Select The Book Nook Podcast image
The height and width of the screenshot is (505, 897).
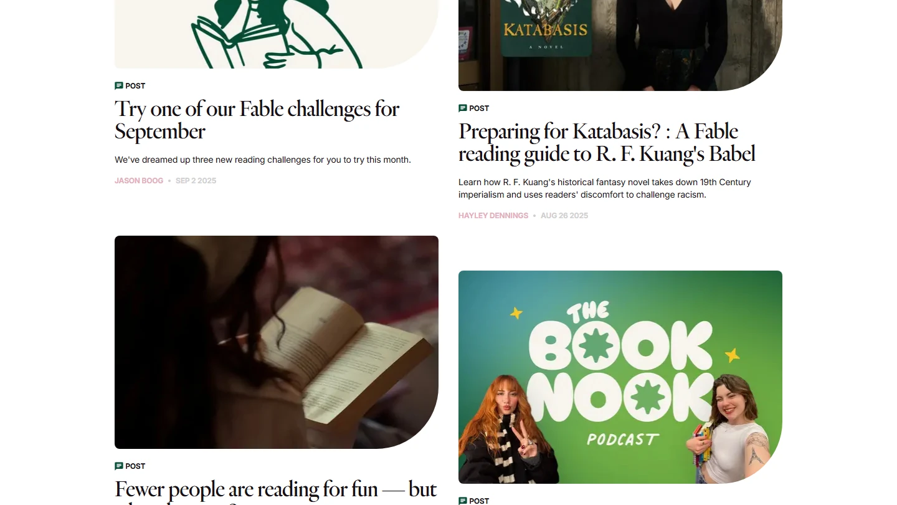[620, 377]
